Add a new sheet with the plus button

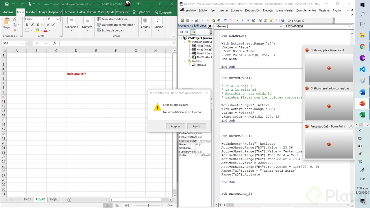pyautogui.click(x=69, y=200)
